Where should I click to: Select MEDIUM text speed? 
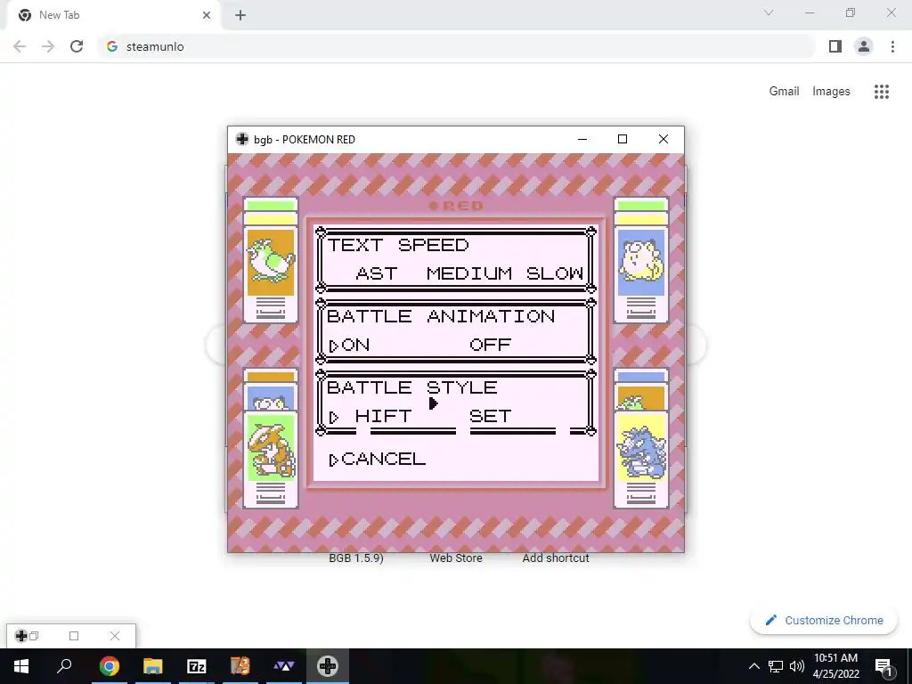[469, 273]
